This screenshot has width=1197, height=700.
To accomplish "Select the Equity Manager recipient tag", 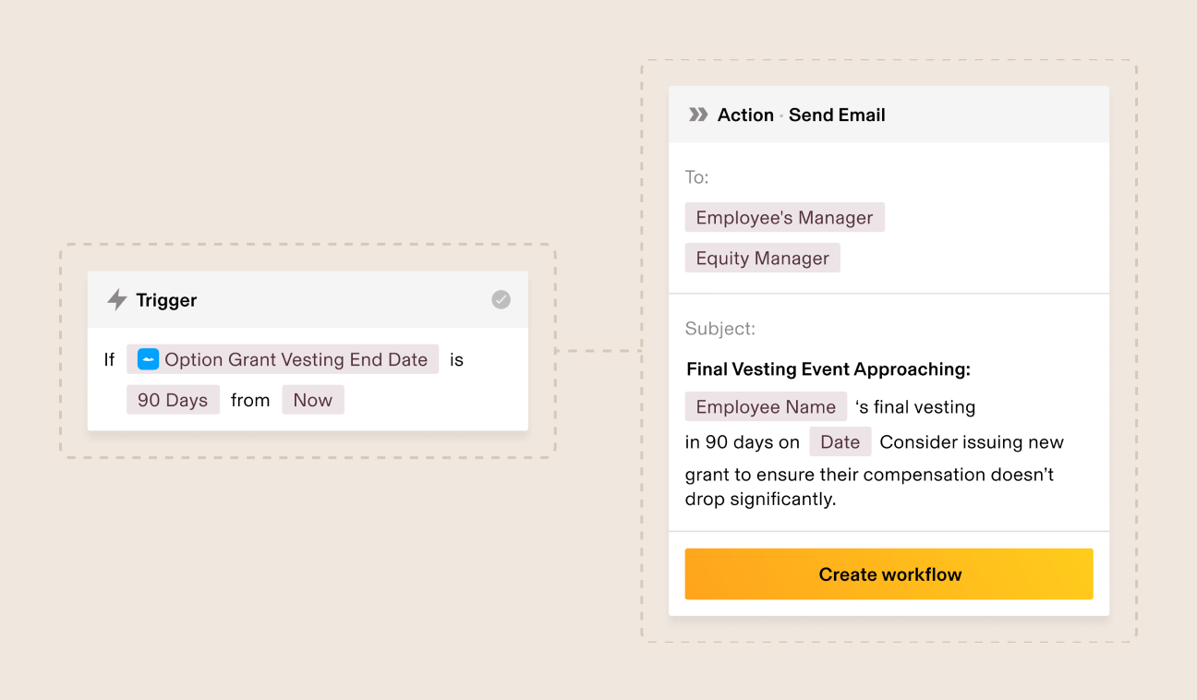I will [x=763, y=258].
